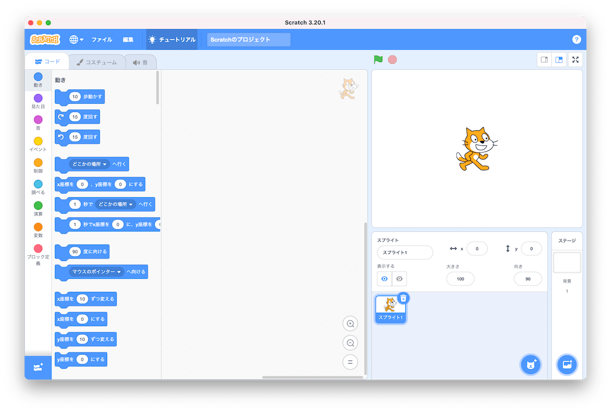
Task: Open マウスのポインター dropdown in へ向ける block
Action: coord(96,272)
